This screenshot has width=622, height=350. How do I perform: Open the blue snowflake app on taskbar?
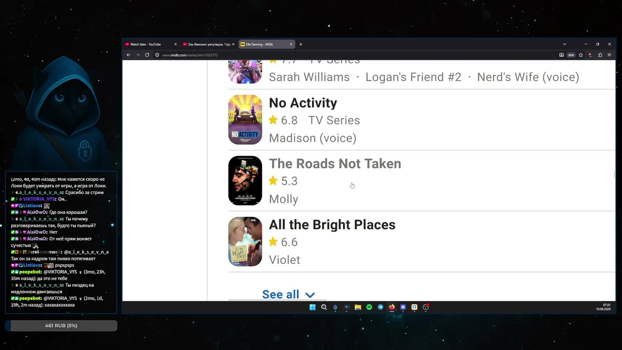click(403, 307)
